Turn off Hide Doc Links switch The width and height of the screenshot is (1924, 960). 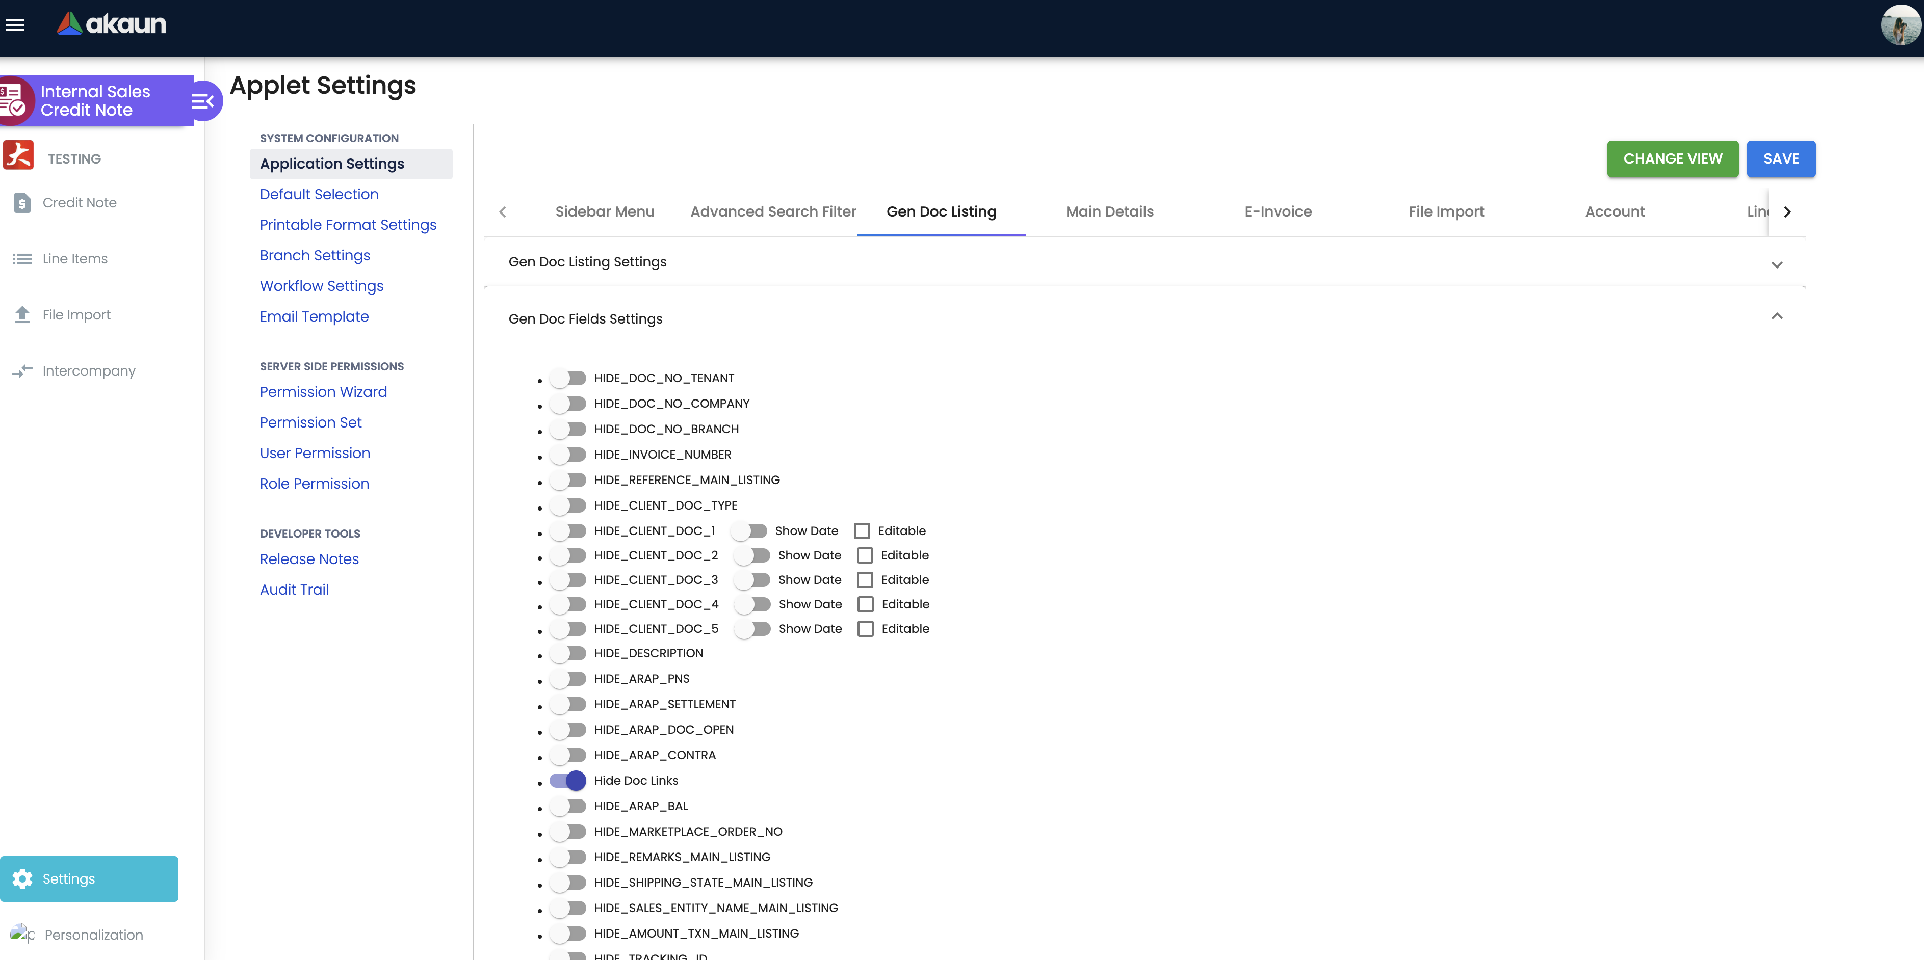coord(567,780)
